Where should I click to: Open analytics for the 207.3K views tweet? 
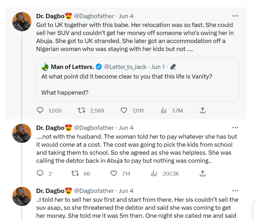154,173
